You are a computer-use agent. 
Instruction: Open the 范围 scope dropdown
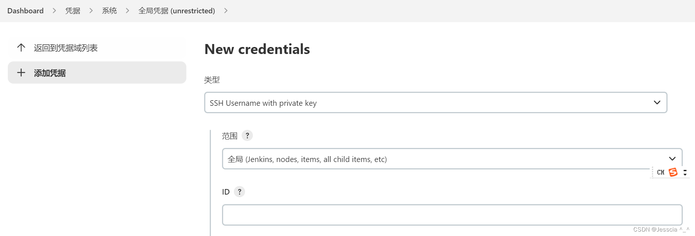tap(452, 159)
